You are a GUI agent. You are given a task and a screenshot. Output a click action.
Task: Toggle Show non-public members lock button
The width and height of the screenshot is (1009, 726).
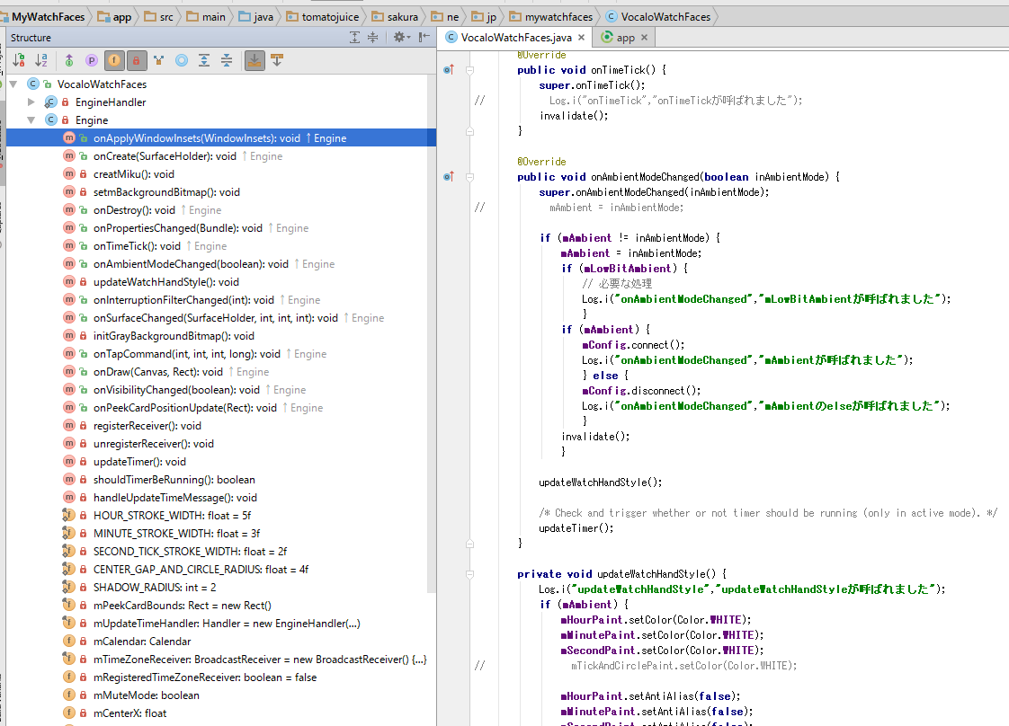coord(137,60)
